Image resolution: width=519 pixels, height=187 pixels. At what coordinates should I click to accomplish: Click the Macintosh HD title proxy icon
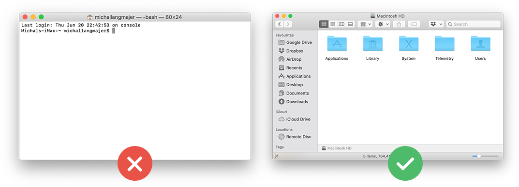[x=373, y=16]
